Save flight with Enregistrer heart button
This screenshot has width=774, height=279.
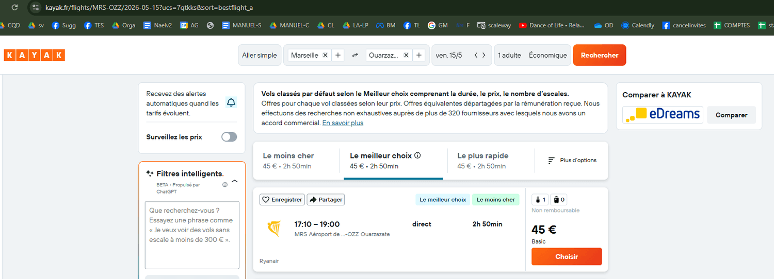(x=282, y=200)
